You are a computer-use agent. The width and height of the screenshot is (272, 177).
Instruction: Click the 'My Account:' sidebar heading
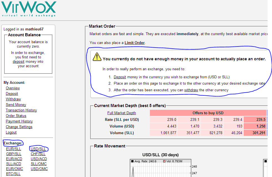(x=14, y=83)
